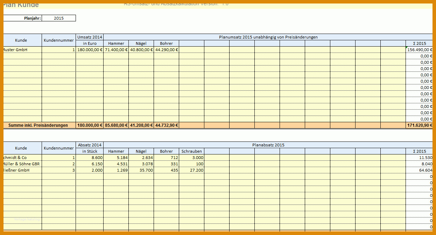
Task: Select the 27.200 Schrauben quantity cell
Action: (x=192, y=170)
